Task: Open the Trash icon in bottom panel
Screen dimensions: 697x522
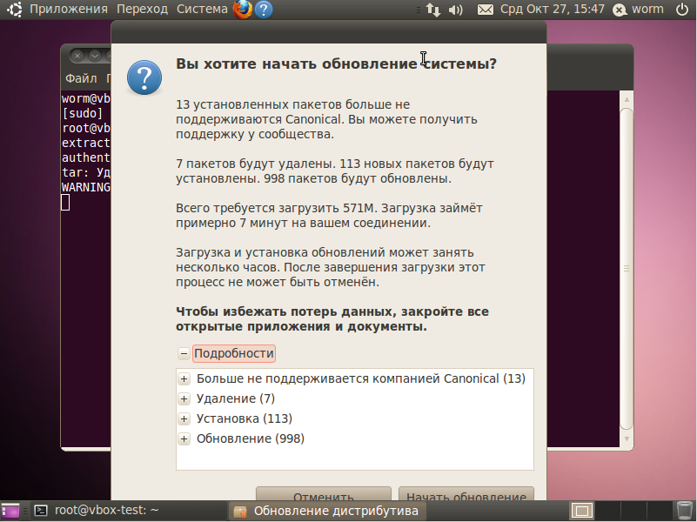Action: coord(684,511)
